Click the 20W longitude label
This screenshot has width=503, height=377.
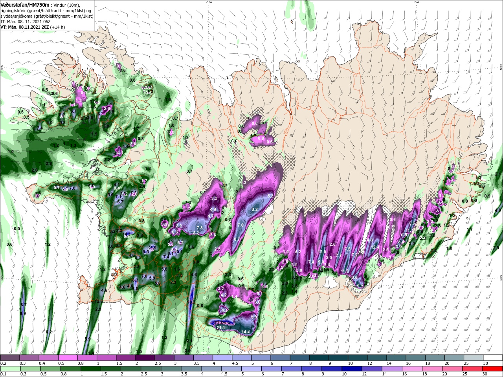(209, 2)
